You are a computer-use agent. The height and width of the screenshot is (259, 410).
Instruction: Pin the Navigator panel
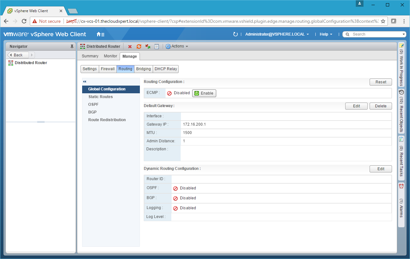(x=72, y=46)
